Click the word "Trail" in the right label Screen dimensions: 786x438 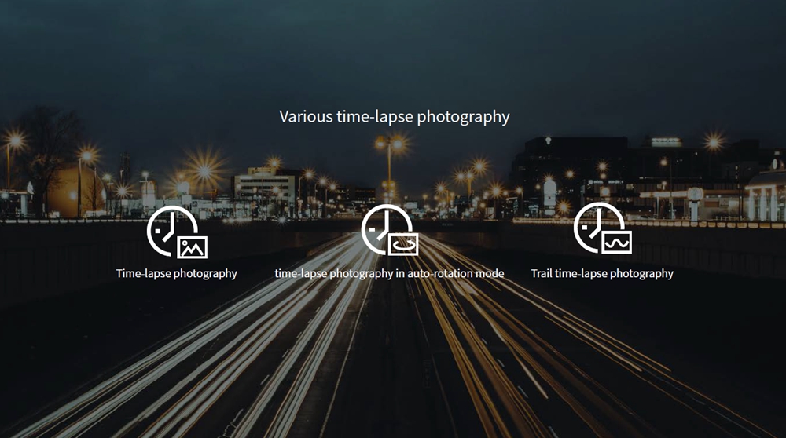[x=543, y=274]
